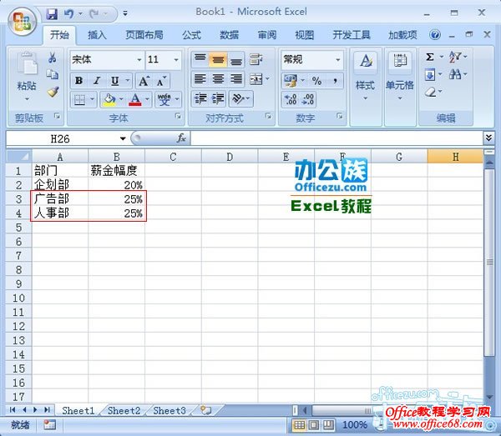501x436 pixels.
Task: Increase decimal places
Action: pyautogui.click(x=291, y=99)
